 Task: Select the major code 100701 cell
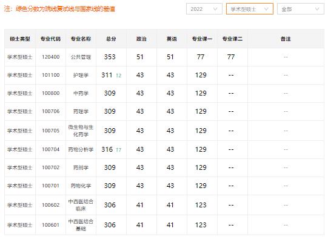50,186
